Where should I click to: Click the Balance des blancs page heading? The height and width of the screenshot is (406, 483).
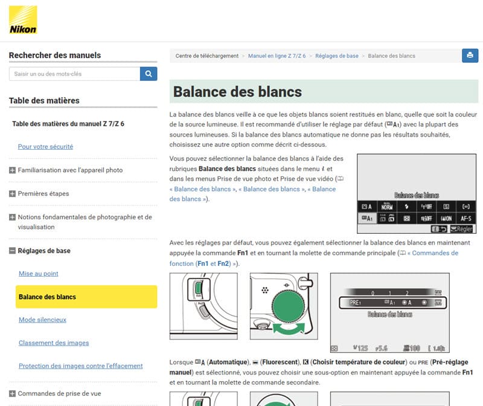pyautogui.click(x=237, y=92)
